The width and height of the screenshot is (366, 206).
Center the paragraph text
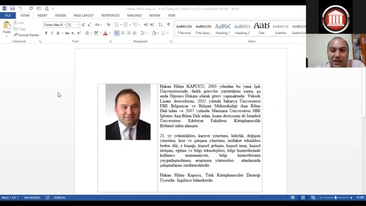(x=122, y=33)
